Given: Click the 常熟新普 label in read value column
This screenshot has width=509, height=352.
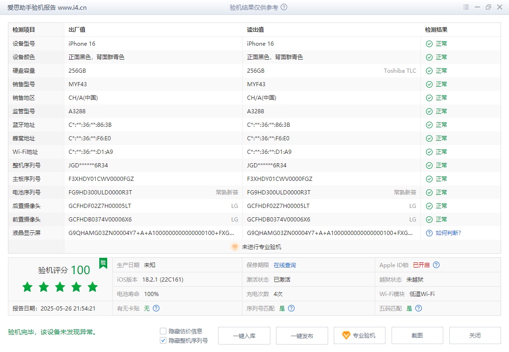Looking at the screenshot, I should pyautogui.click(x=405, y=193).
